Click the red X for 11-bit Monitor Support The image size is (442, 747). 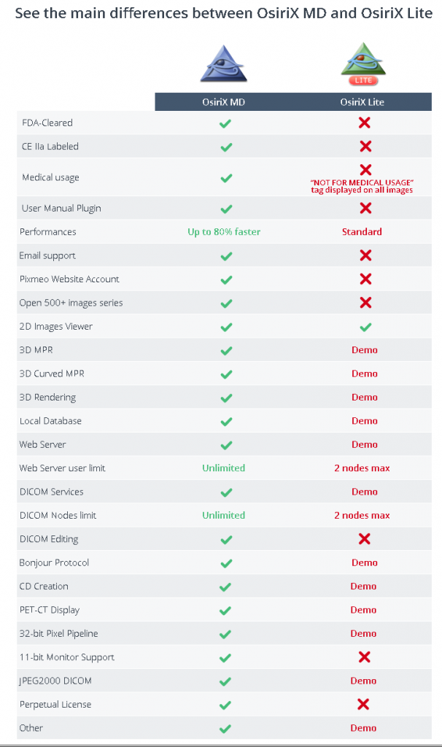(365, 657)
